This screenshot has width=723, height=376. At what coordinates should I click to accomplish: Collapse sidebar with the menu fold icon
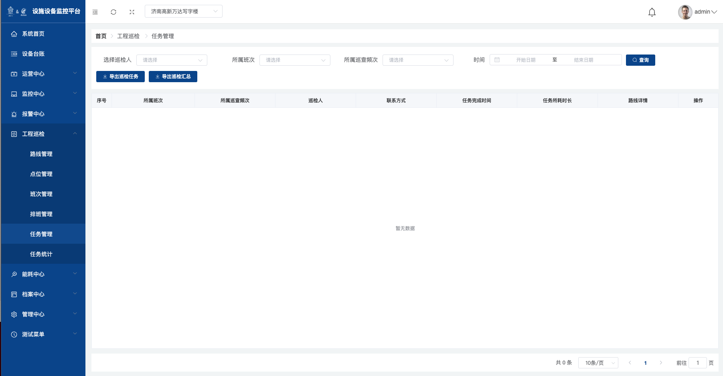point(95,12)
